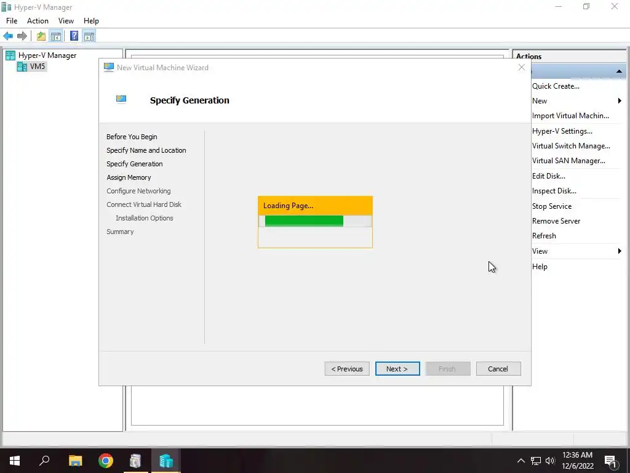The image size is (630, 473).
Task: Open the View menu in menu bar
Action: pos(66,21)
